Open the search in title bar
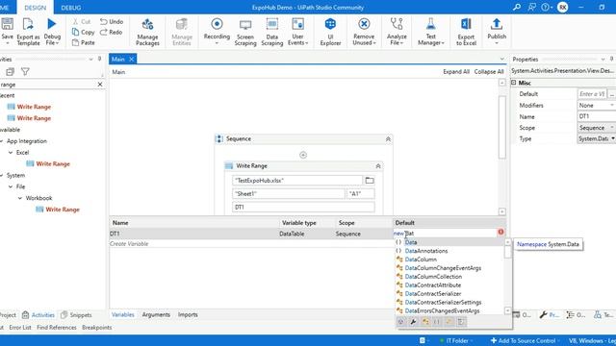 click(x=517, y=7)
